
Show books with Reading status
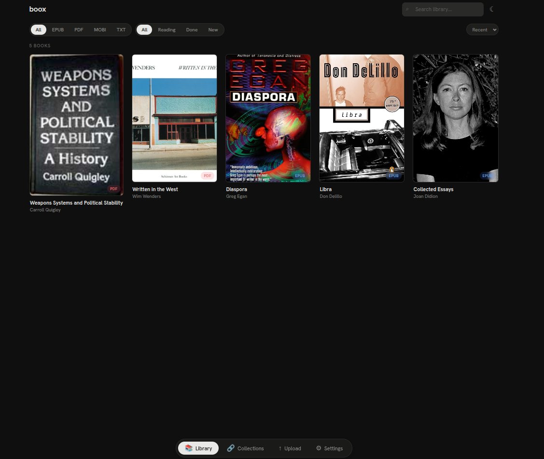(x=167, y=30)
